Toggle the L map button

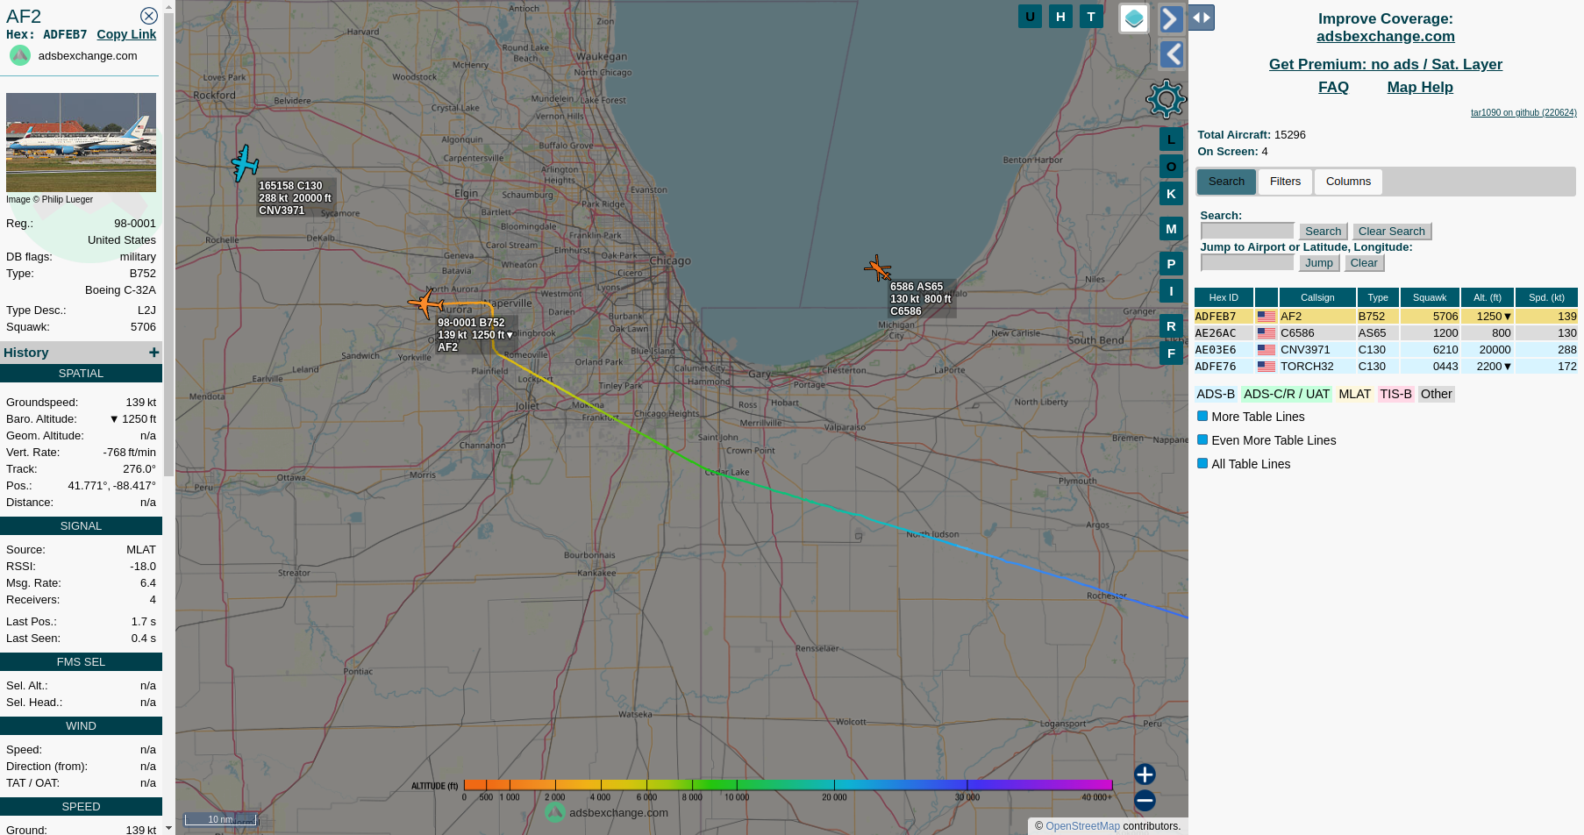1171,139
